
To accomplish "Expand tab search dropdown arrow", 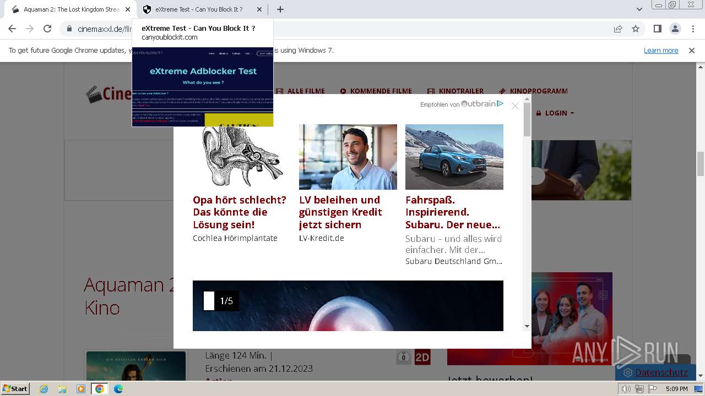I will point(639,9).
